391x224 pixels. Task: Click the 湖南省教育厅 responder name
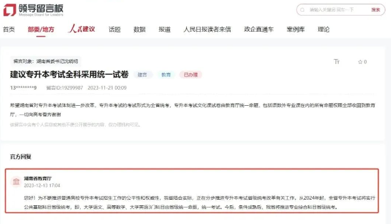[x=37, y=179]
